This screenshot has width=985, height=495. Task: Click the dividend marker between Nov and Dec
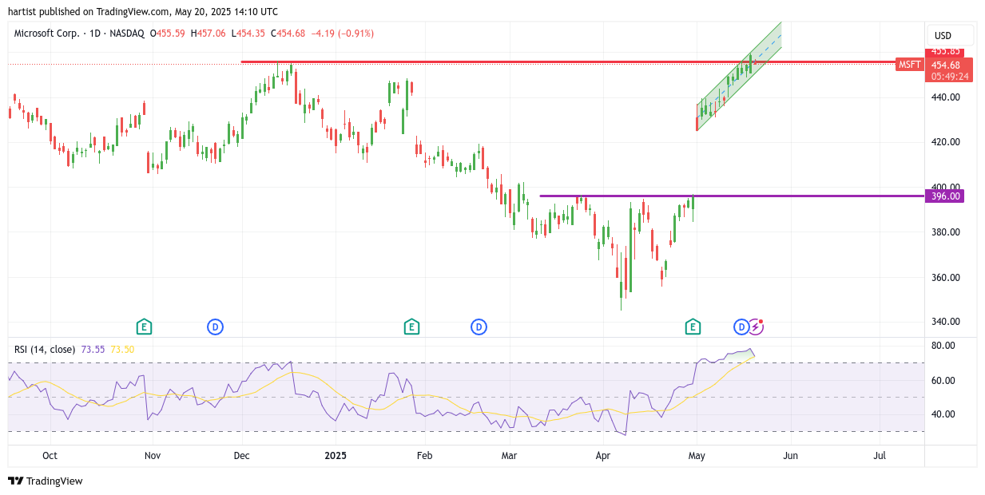(215, 327)
